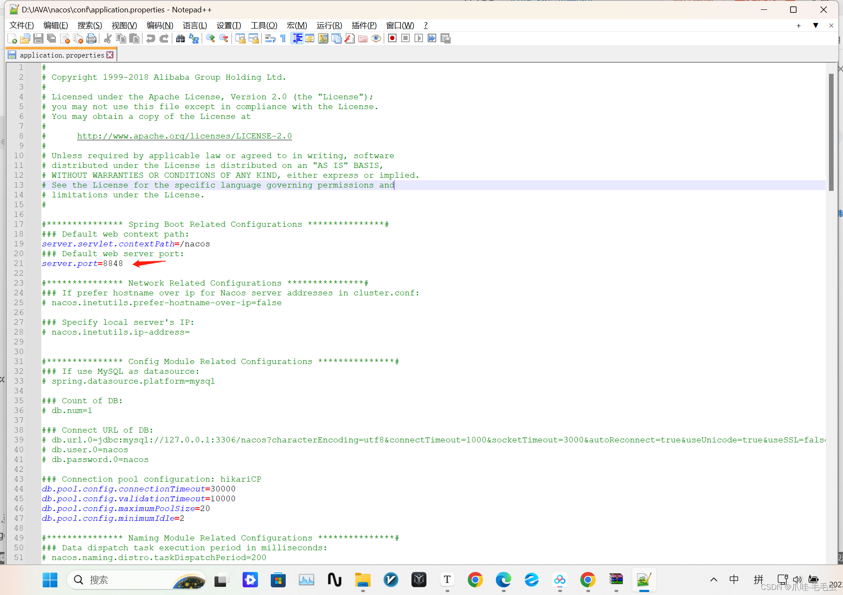Viewport: 843px width, 595px height.
Task: Open the 语言(L) menu
Action: [195, 26]
